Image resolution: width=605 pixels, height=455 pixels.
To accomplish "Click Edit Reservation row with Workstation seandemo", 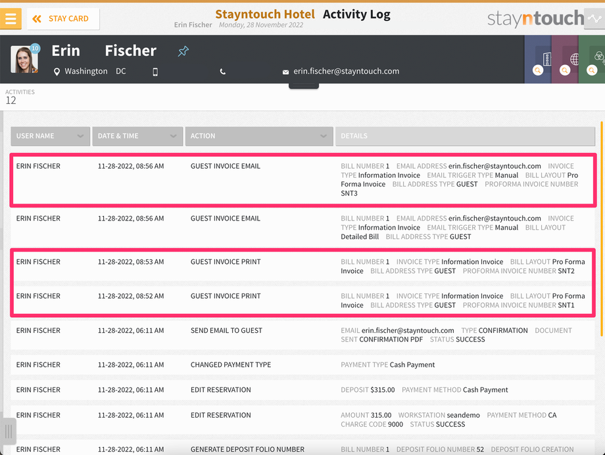I will point(303,420).
